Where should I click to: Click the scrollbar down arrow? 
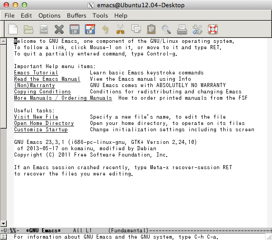click(3, 223)
